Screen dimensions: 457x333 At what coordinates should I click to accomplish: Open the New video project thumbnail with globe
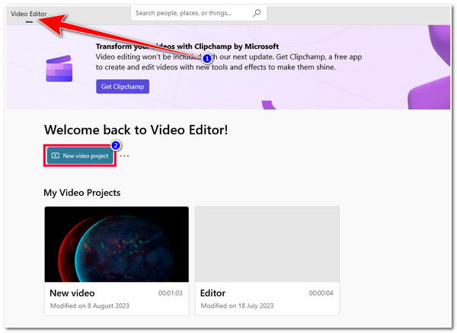[117, 245]
